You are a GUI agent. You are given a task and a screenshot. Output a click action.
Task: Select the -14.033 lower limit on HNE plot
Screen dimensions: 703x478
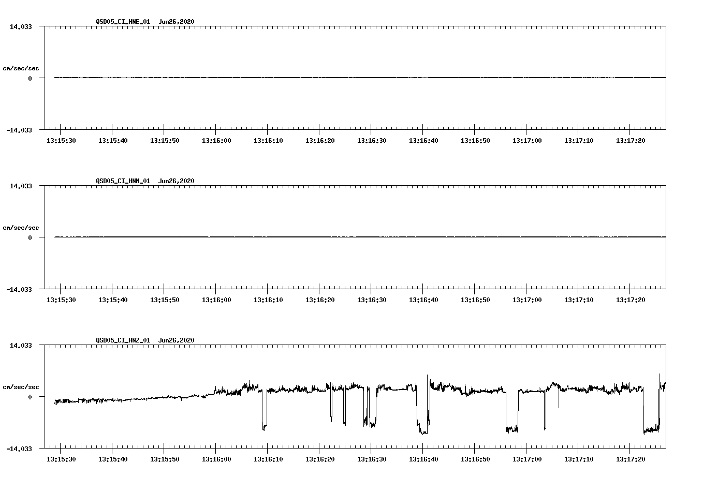tap(19, 130)
